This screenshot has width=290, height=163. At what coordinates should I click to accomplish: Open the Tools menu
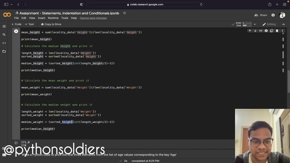pos(65,18)
